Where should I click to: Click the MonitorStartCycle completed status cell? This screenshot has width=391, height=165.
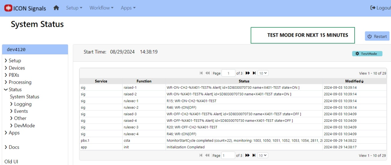coord(244,140)
